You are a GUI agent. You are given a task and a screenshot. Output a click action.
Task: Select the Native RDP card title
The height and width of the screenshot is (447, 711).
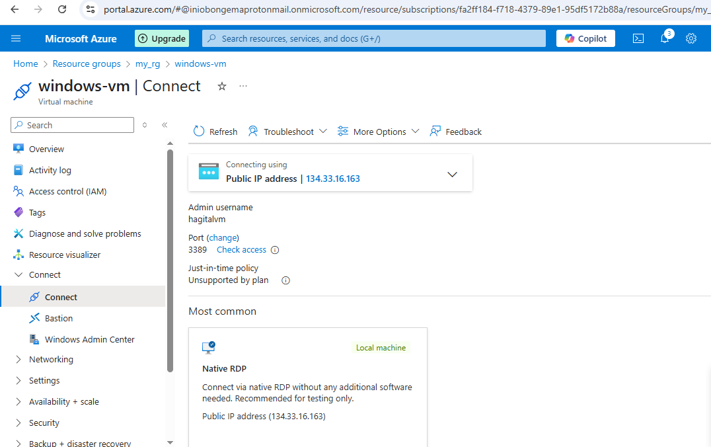pyautogui.click(x=225, y=368)
